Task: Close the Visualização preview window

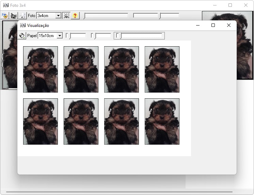Action: 229,26
